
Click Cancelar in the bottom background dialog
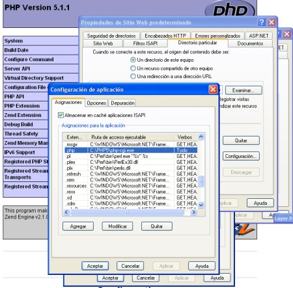[x=146, y=278]
